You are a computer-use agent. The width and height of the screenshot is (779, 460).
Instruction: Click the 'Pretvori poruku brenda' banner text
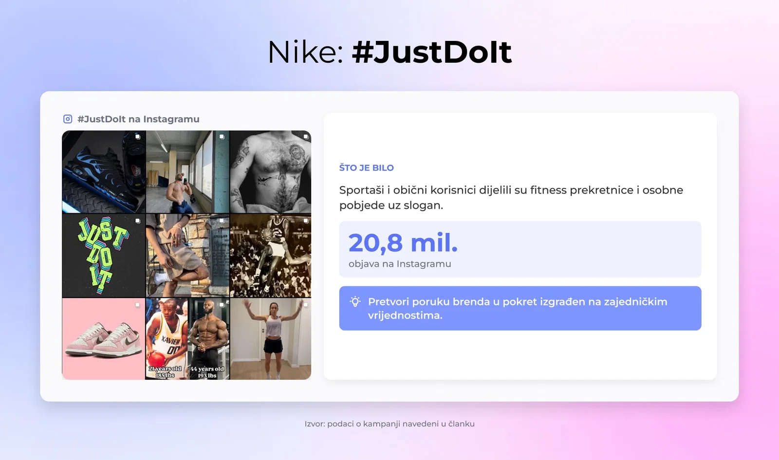point(518,308)
